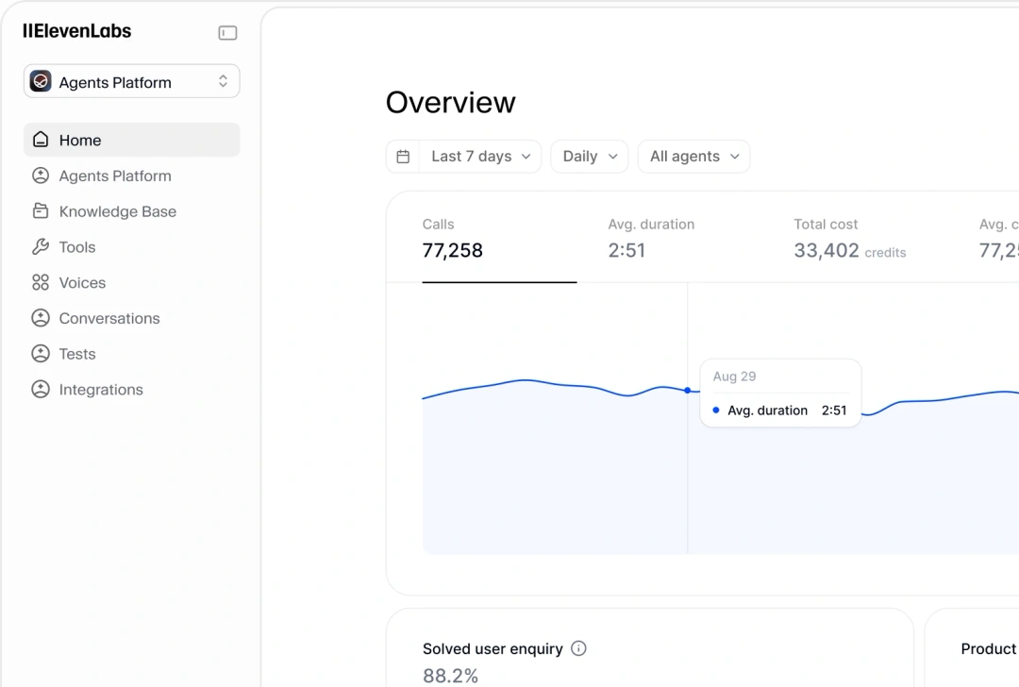Screen dimensions: 1019x687
Task: Click the Conversations sidebar icon
Action: click(x=41, y=318)
